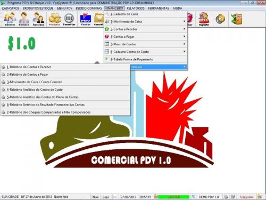This screenshot has height=200, width=266.
Task: Click the Consultar barcode icon
Action: (69, 19)
